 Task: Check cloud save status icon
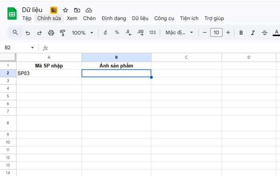pos(89,10)
